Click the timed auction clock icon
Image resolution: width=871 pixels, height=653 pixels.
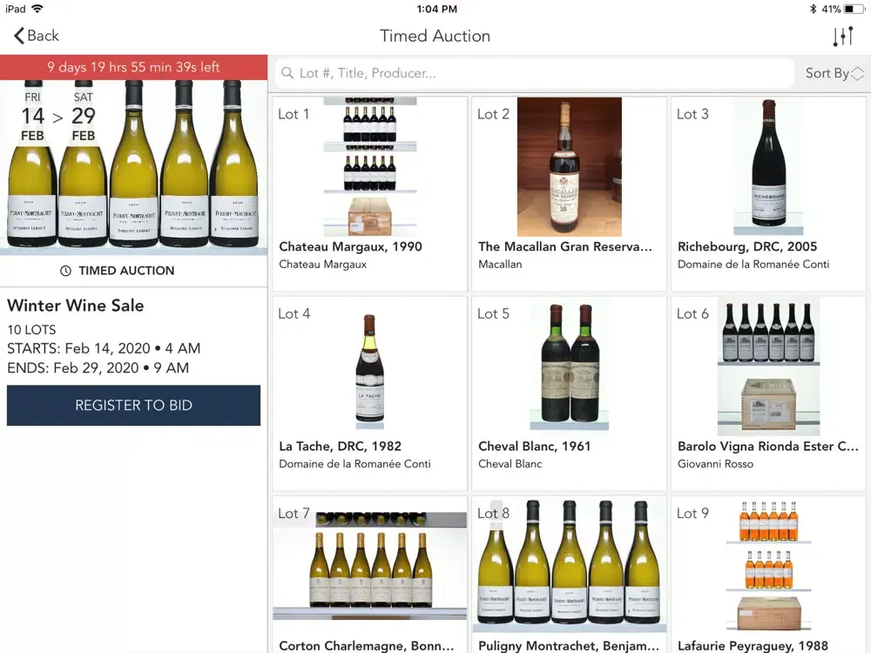pyautogui.click(x=65, y=271)
